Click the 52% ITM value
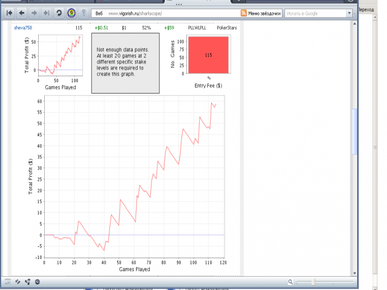This screenshot has width=387, height=290. [147, 28]
